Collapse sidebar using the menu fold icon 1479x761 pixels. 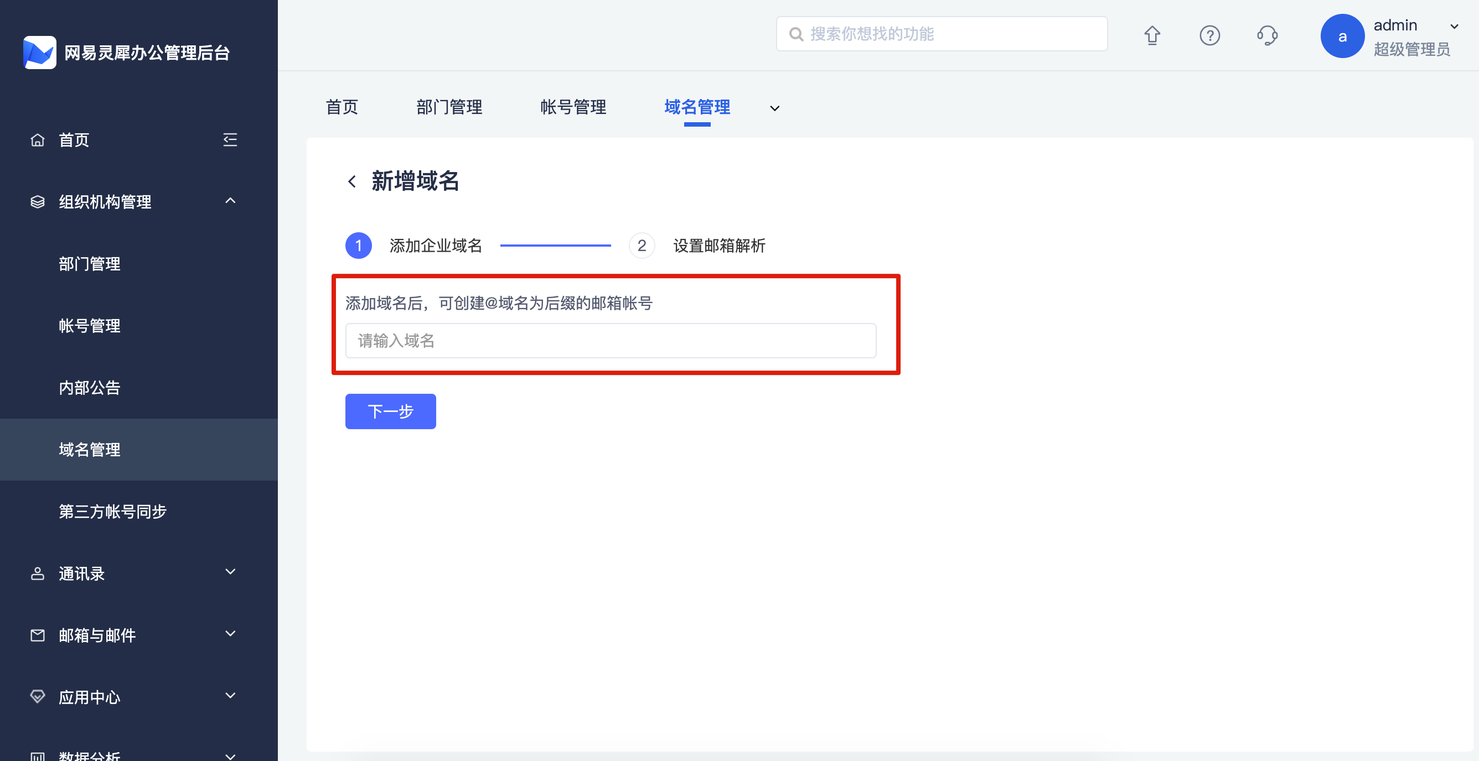230,140
